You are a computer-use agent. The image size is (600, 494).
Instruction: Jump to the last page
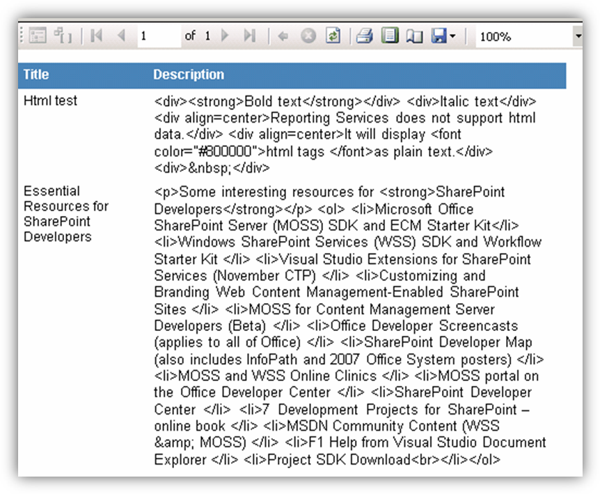249,36
